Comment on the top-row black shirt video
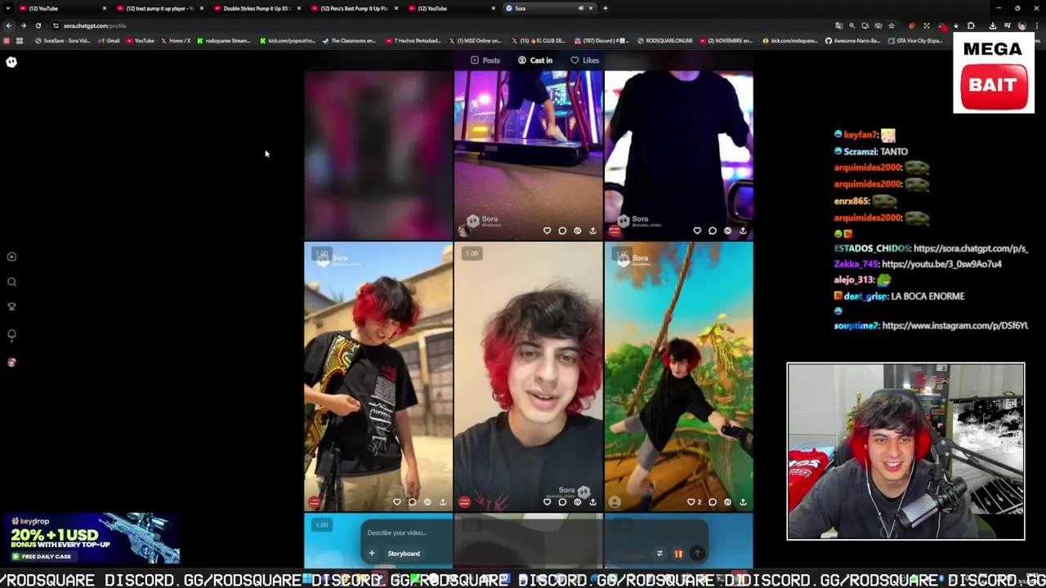This screenshot has width=1046, height=588. 713,230
